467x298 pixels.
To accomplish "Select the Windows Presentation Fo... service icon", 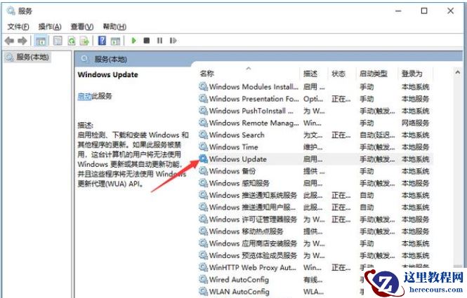I will (x=204, y=98).
